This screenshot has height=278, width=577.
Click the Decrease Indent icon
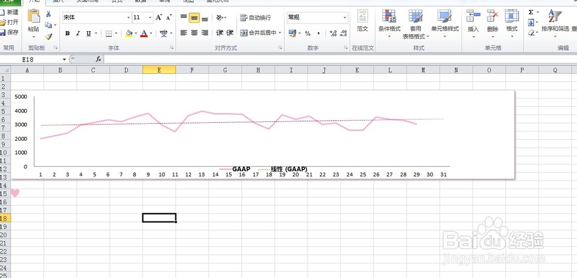(x=220, y=33)
